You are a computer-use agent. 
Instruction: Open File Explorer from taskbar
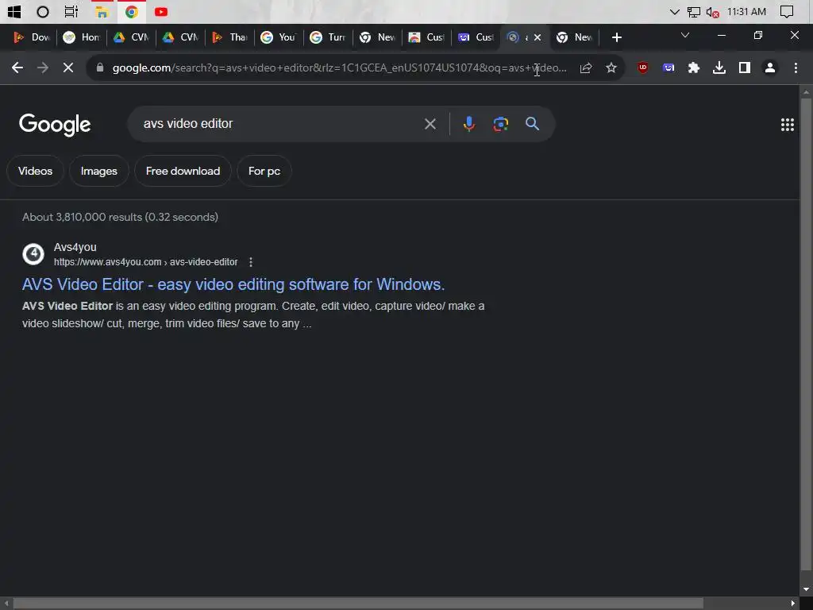point(102,12)
